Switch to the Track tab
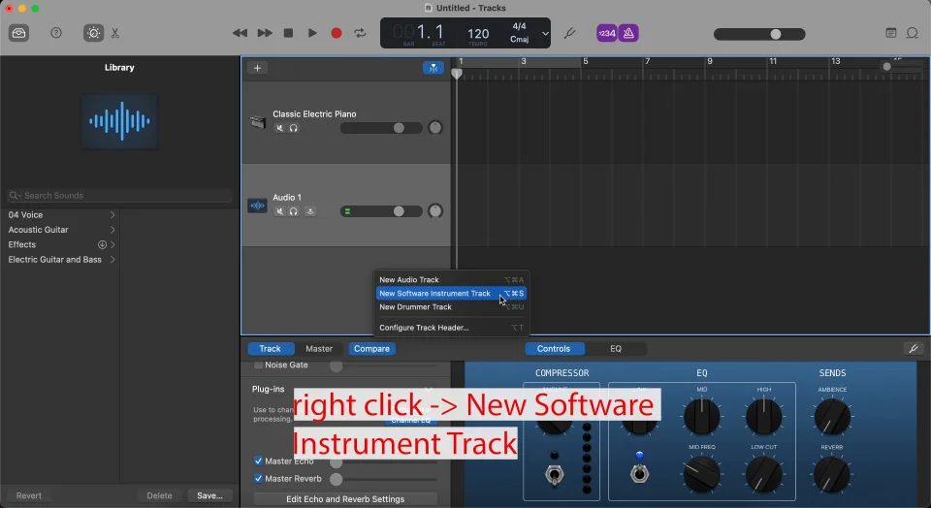 click(x=270, y=349)
